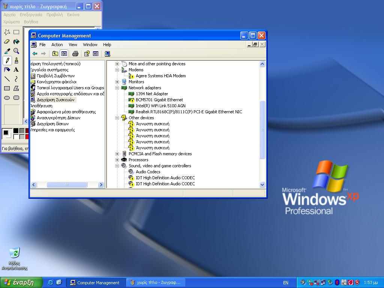
Task: Select the rectangular Select tool in Paint
Action: [x=16, y=32]
